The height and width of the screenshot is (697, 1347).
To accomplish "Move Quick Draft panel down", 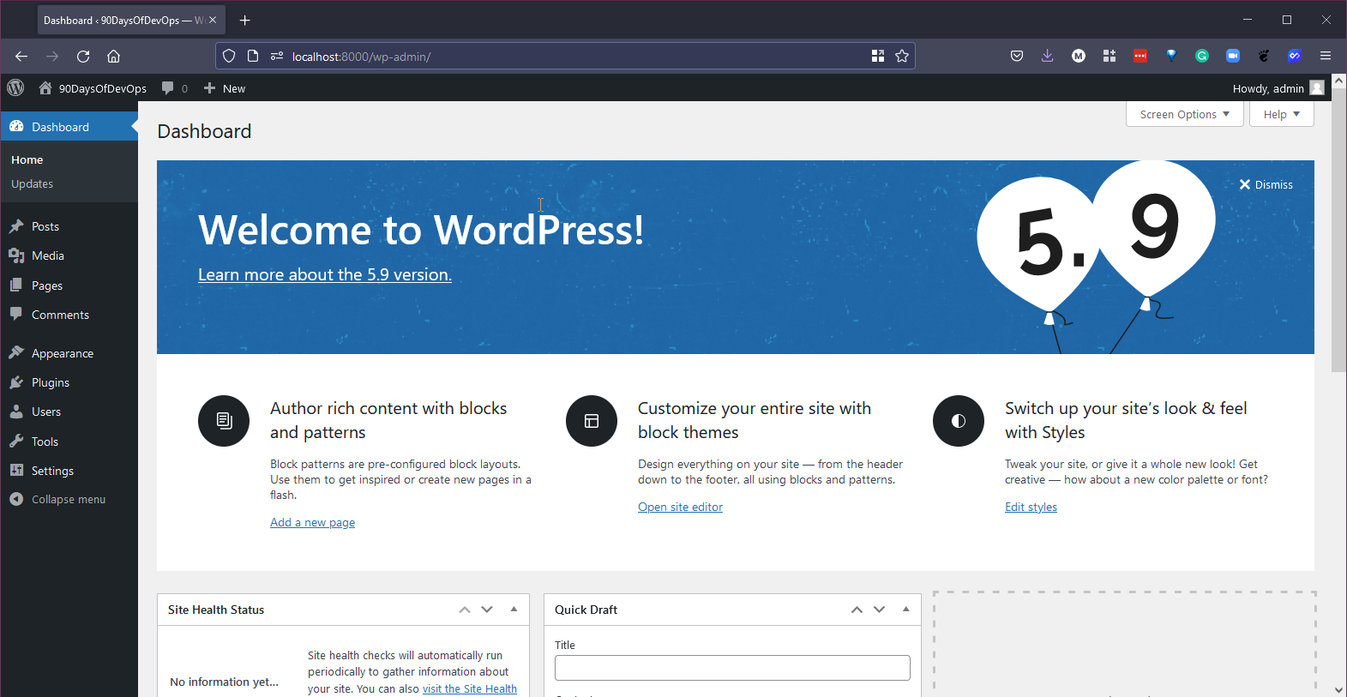I will coord(879,610).
